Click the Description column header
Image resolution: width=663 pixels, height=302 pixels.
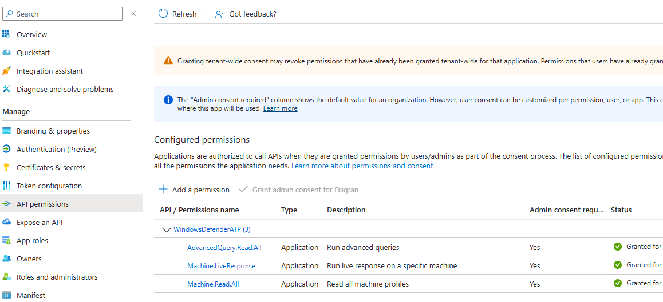(x=346, y=210)
